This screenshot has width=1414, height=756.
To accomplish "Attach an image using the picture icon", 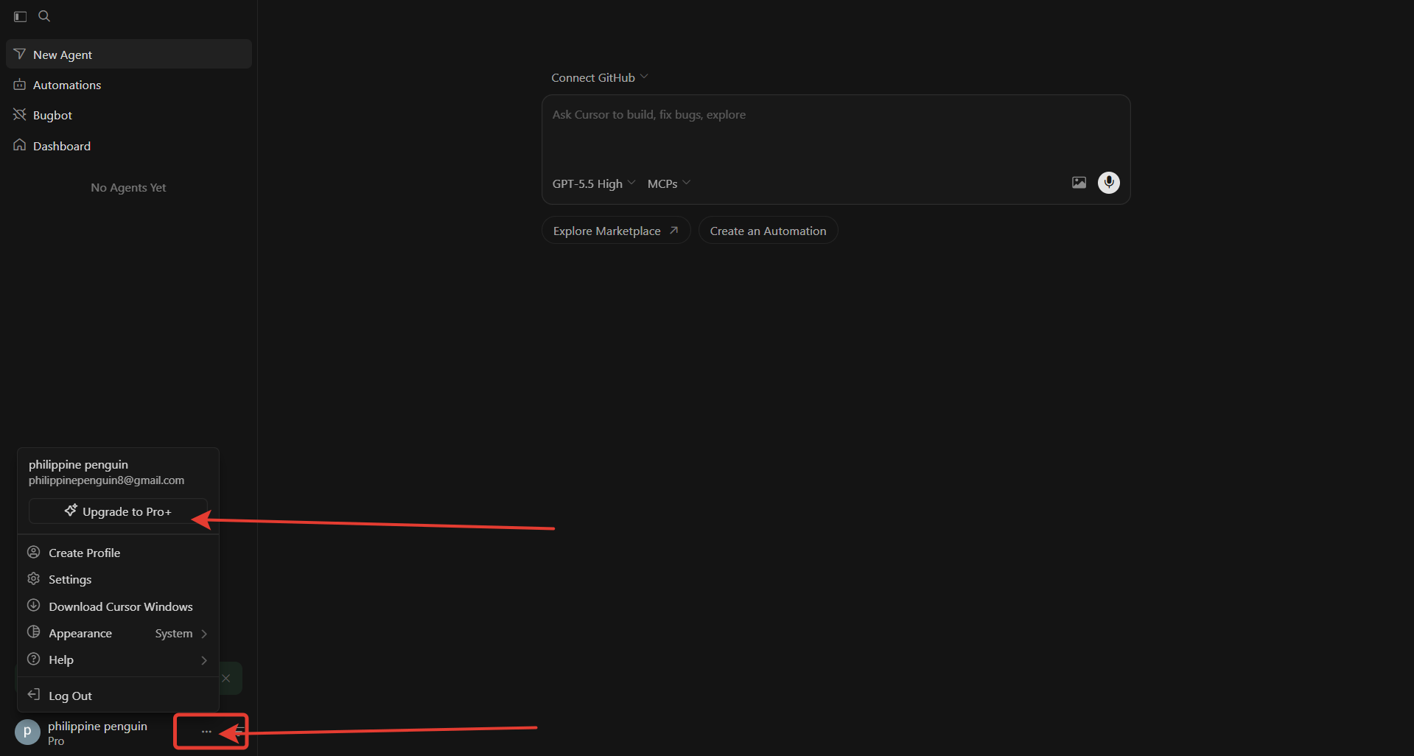I will [x=1079, y=183].
